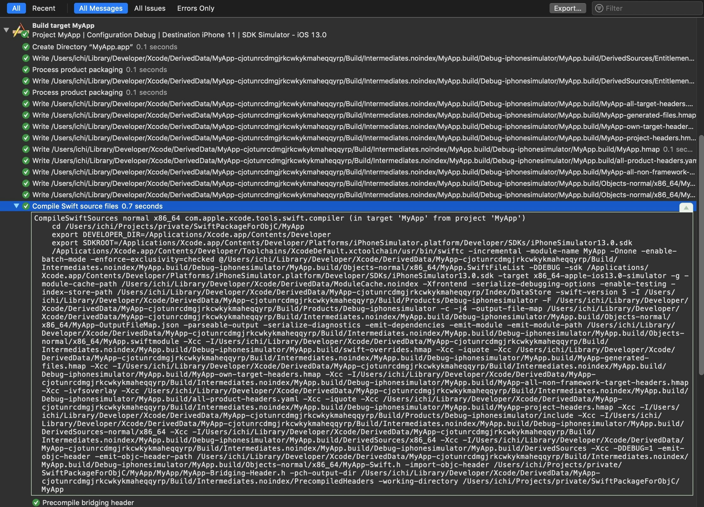Select Compile Swift source files row

(x=348, y=206)
